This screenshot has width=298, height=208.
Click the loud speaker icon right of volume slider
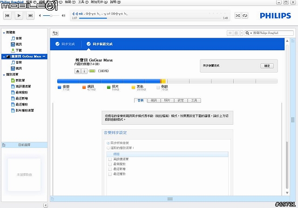click(x=63, y=15)
